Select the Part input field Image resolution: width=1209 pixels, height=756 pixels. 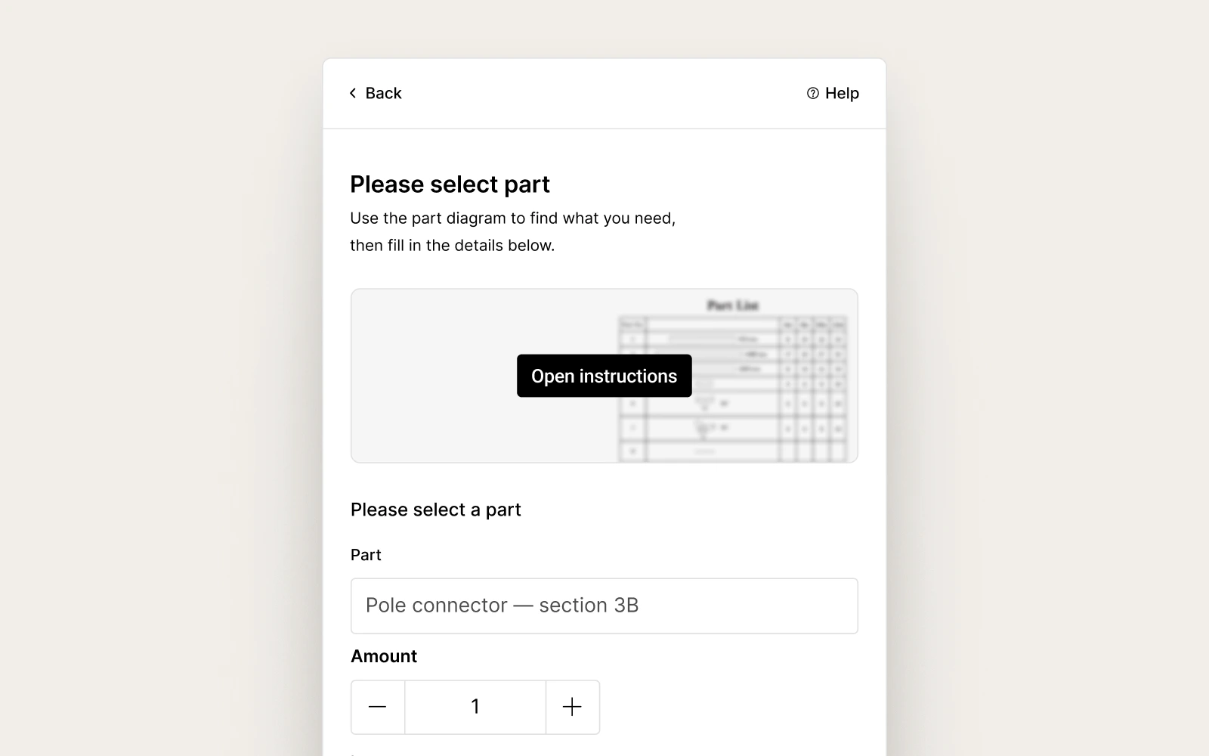click(x=604, y=606)
